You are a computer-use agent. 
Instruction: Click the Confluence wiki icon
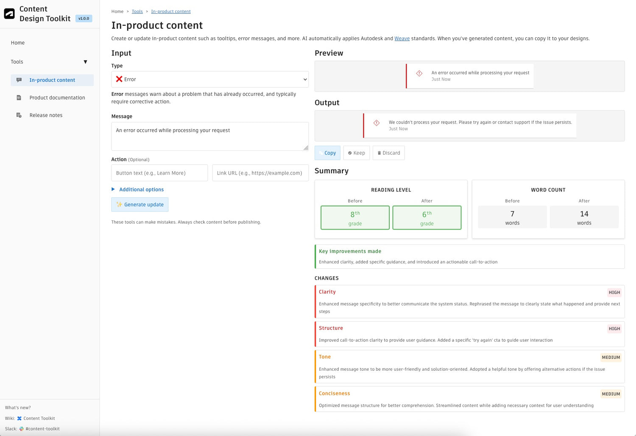click(20, 419)
